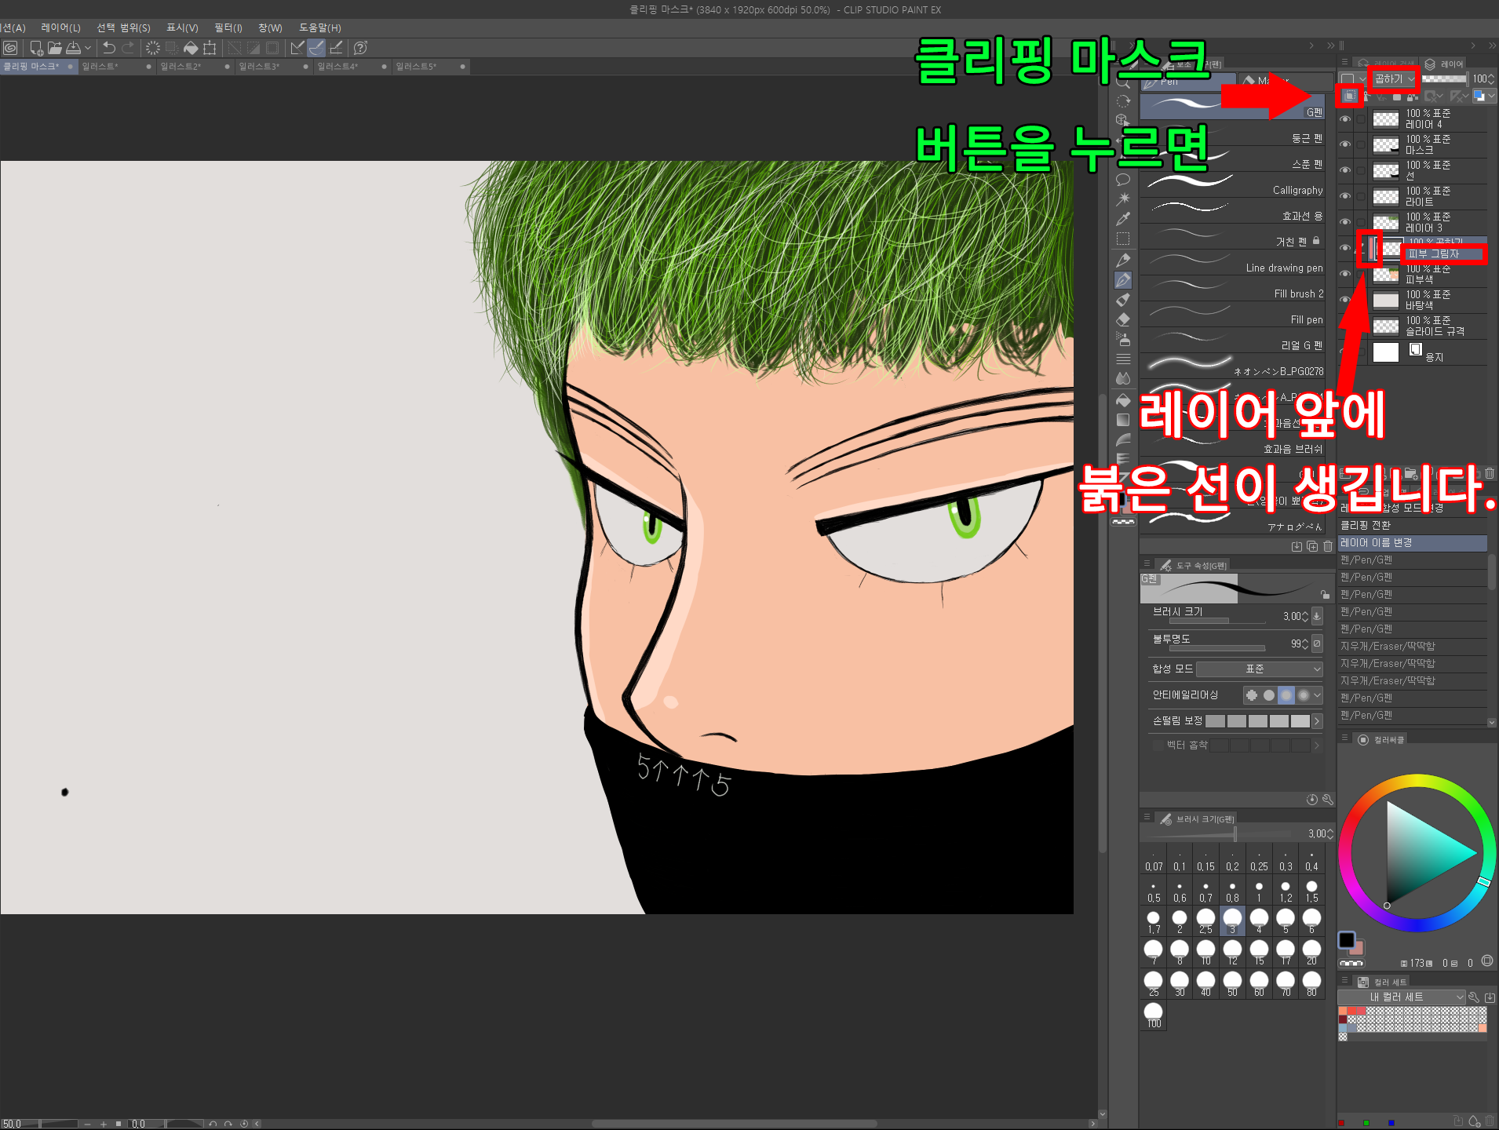This screenshot has height=1130, width=1499.
Task: Choose brush size preset 0.7
Action: click(x=1205, y=891)
